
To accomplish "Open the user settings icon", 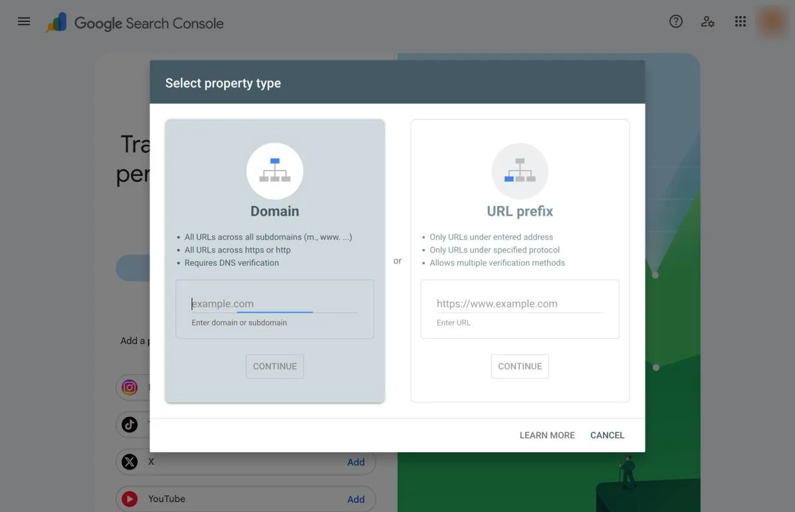I will pyautogui.click(x=708, y=21).
